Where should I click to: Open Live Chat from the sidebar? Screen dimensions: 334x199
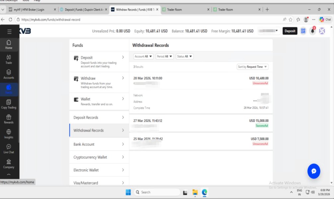[x=9, y=149]
